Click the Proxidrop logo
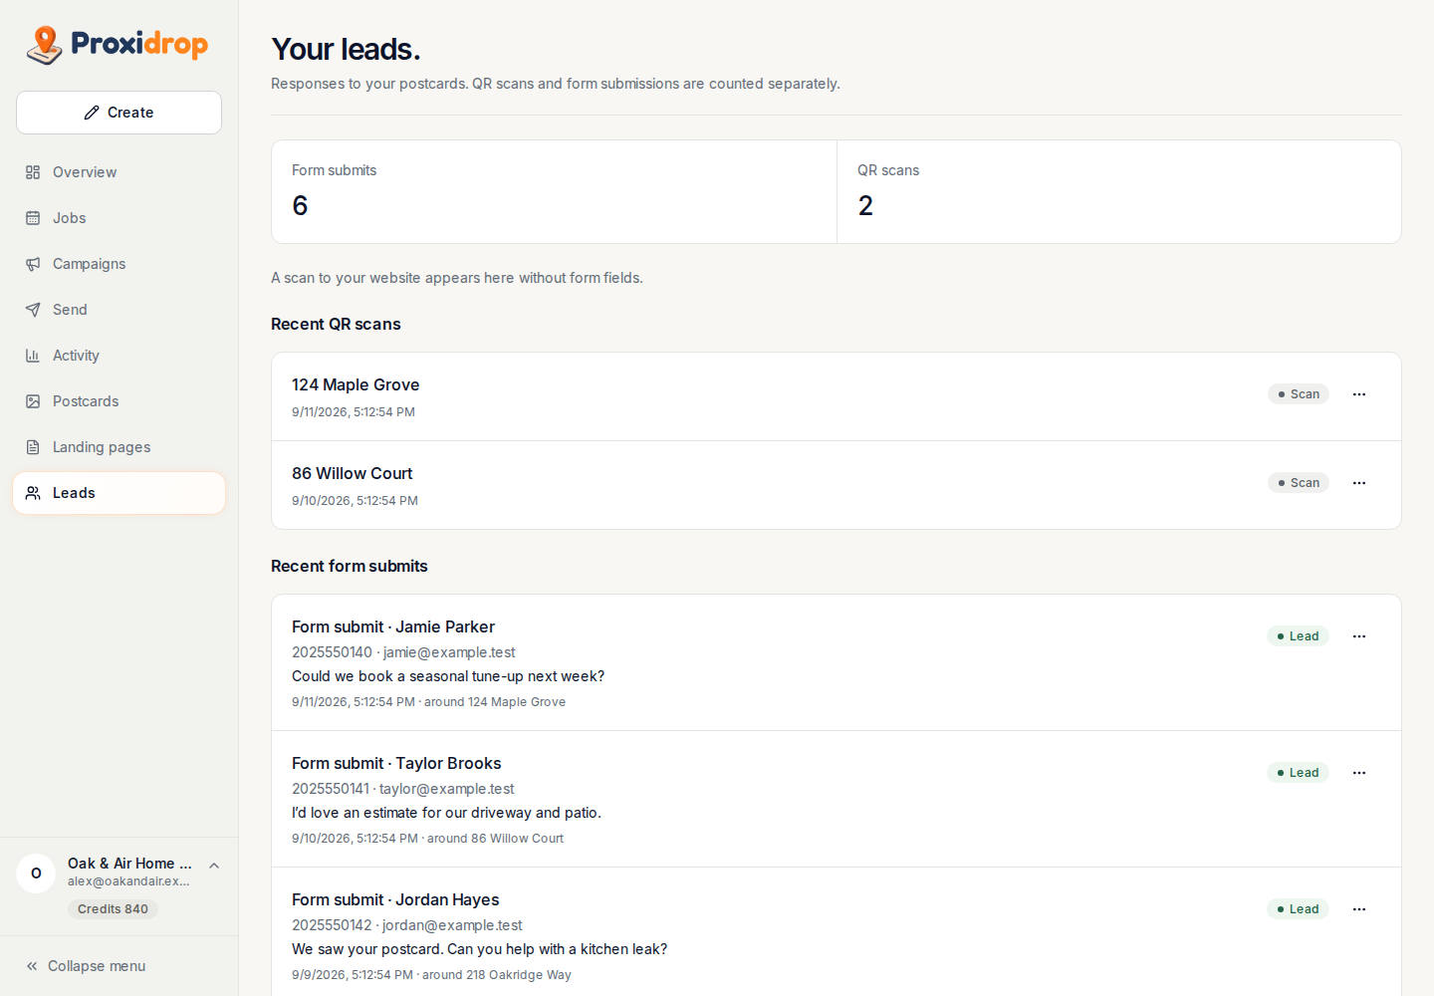 [x=118, y=45]
